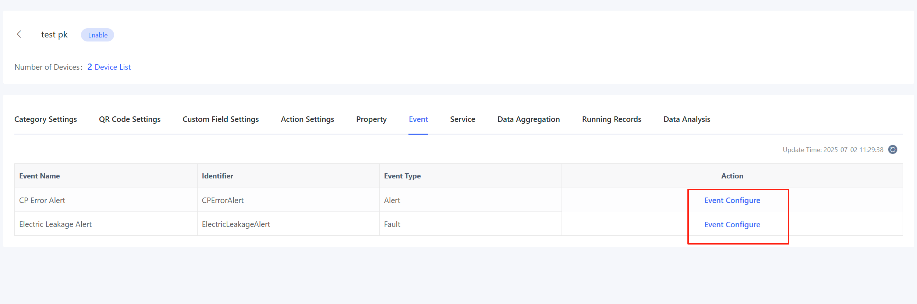Click the CP Error Alert event name cell
This screenshot has width=917, height=304.
(42, 200)
